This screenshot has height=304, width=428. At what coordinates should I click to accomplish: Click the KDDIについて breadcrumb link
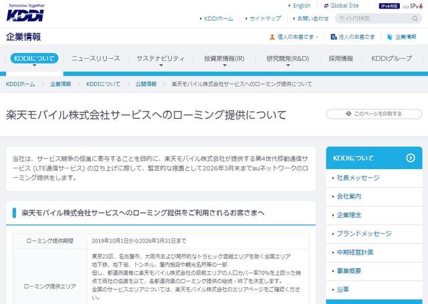pyautogui.click(x=103, y=84)
